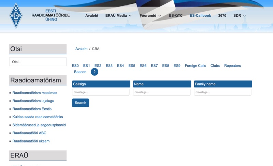Viewport: 273px width, 166px height.
Task: Click the Callsign input field
Action: tap(101, 92)
